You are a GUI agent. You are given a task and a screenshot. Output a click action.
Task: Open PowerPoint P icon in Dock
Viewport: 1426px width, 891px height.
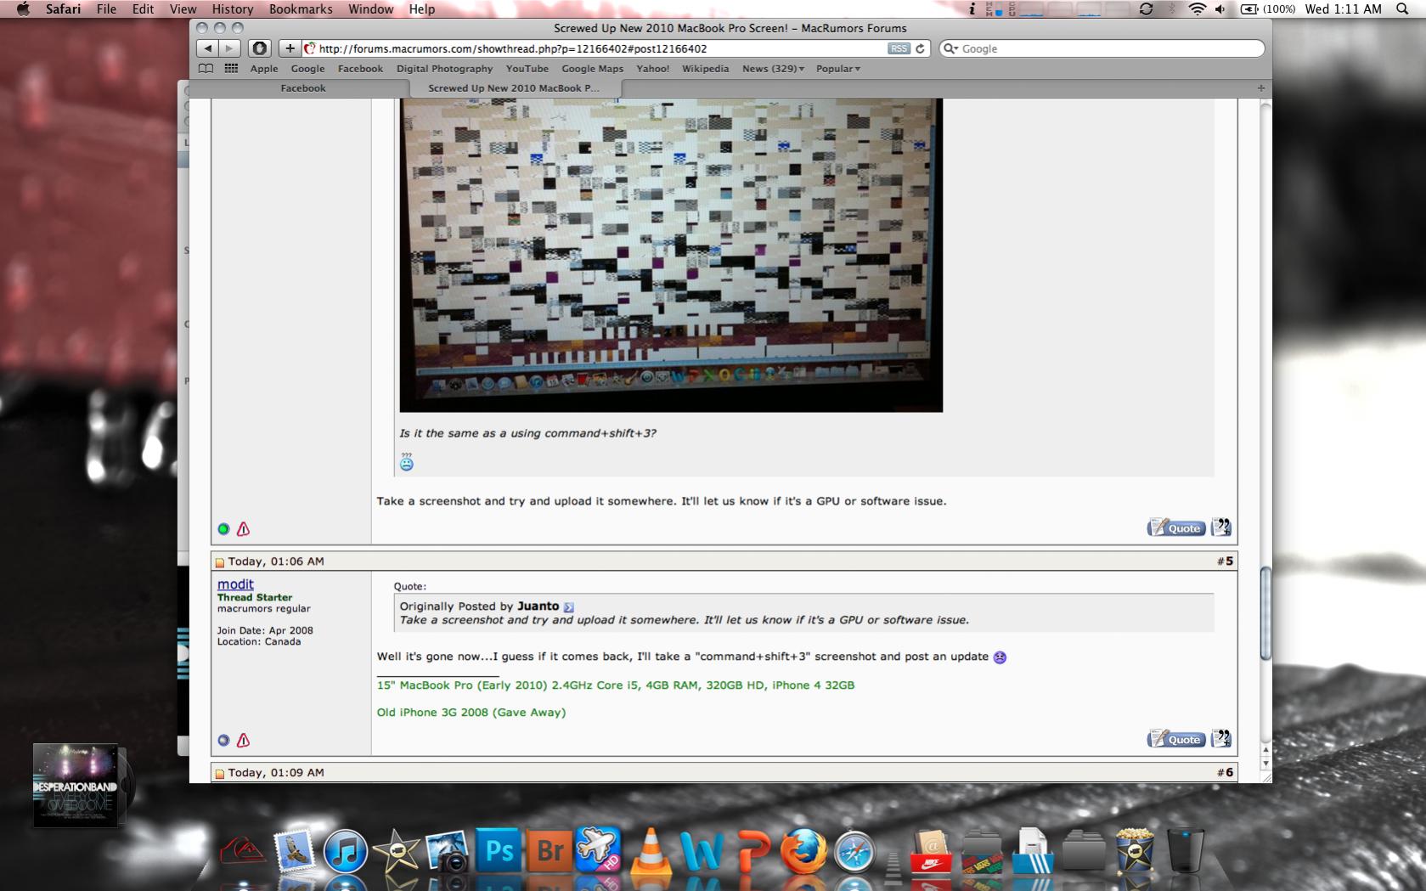coord(752,851)
